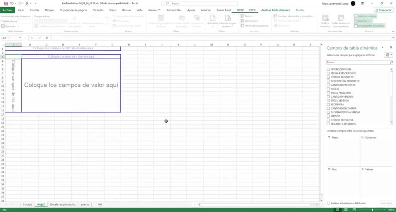The height and width of the screenshot is (212, 396).
Task: Check the FECHA PRESCRIPCIÓN field
Action: pyautogui.click(x=328, y=73)
